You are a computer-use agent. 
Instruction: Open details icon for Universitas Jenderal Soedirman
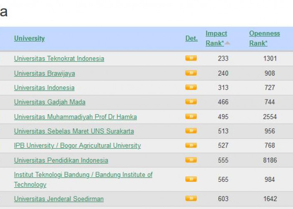pos(191,199)
